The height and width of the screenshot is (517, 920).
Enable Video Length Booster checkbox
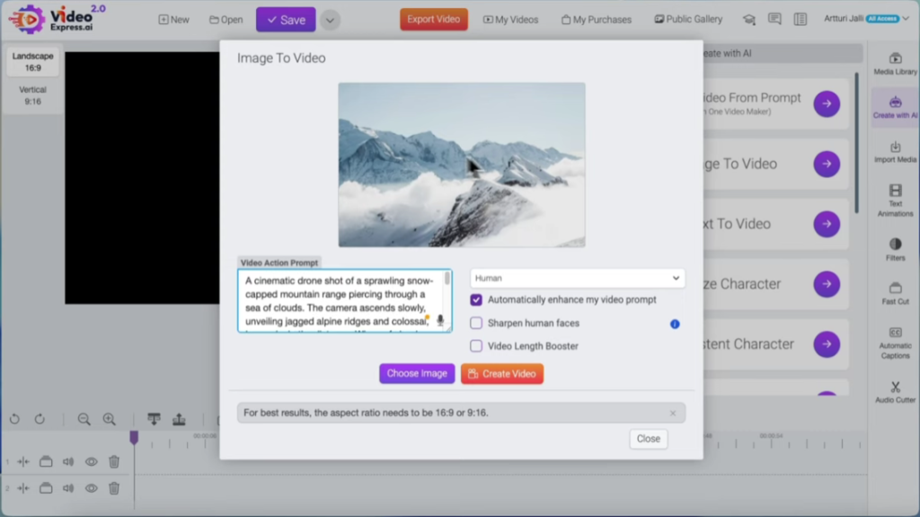476,346
